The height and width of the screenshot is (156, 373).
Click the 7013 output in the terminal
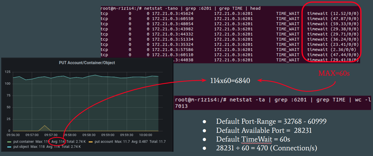pos(181,106)
